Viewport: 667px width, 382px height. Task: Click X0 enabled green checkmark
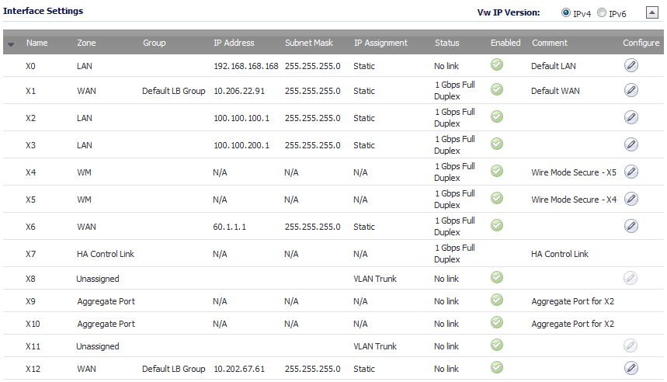(x=497, y=64)
